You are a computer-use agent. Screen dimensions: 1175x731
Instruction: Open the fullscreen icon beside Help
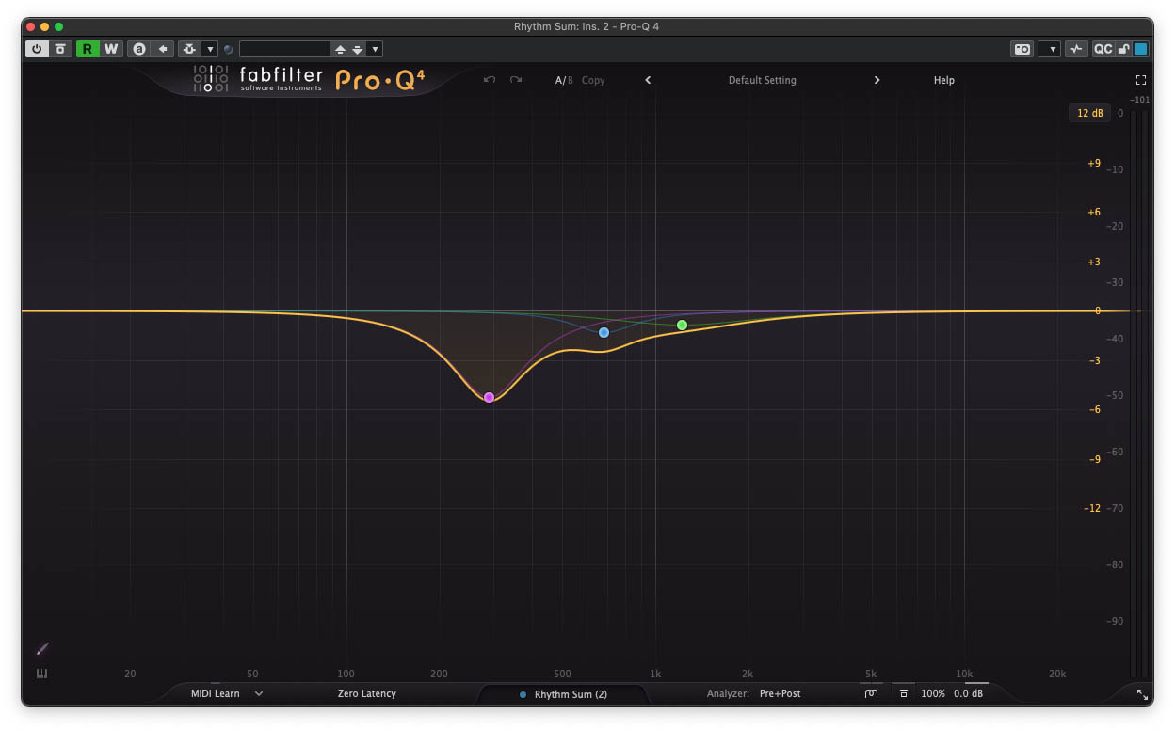point(1140,80)
